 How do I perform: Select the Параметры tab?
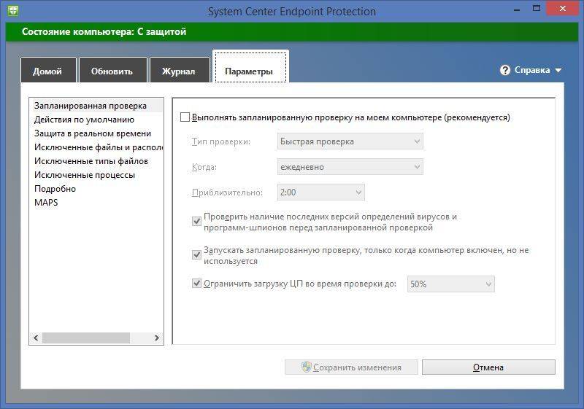pos(250,68)
